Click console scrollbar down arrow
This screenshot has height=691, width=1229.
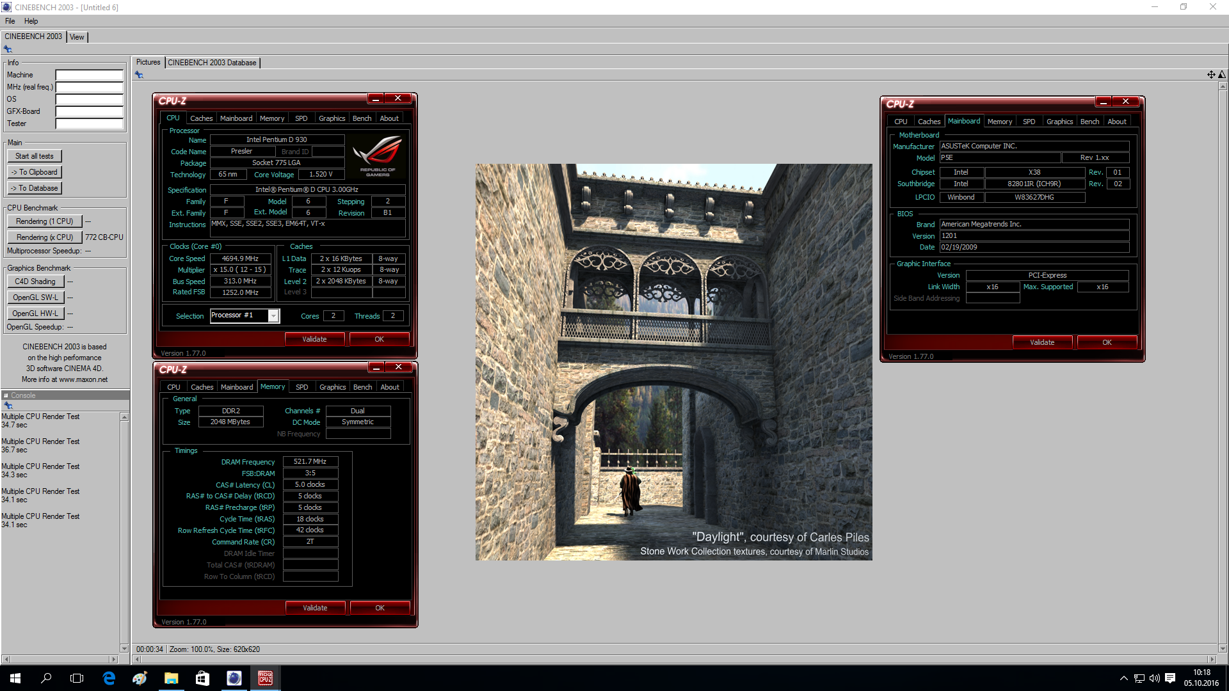tap(124, 648)
